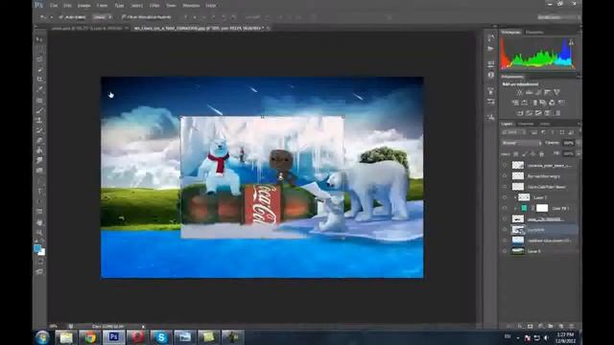
Task: Add a Curves adjustment
Action: click(538, 92)
